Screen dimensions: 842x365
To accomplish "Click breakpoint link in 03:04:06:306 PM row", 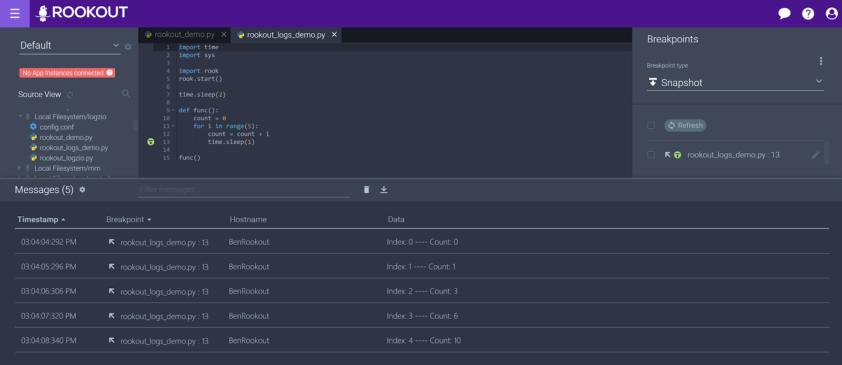I will 164,292.
